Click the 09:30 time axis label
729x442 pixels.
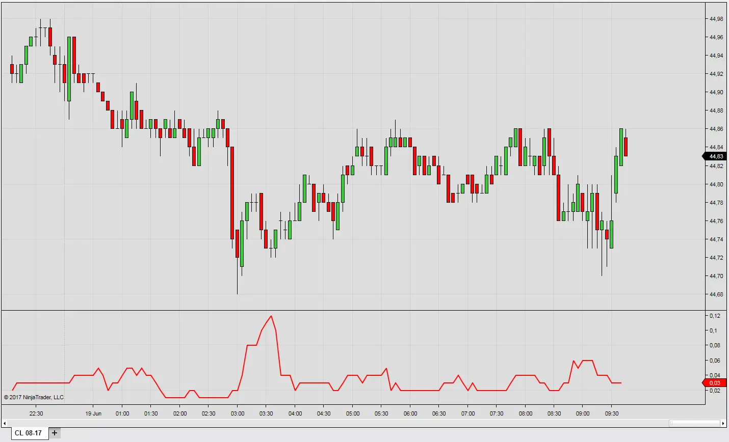tap(612, 413)
